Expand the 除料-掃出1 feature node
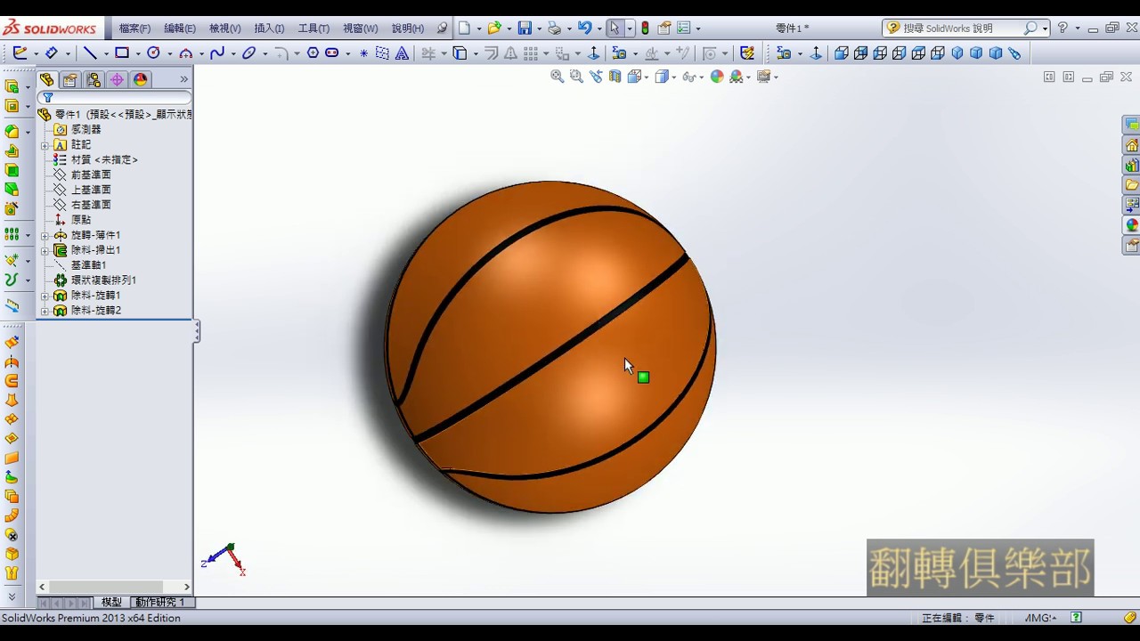 [45, 250]
